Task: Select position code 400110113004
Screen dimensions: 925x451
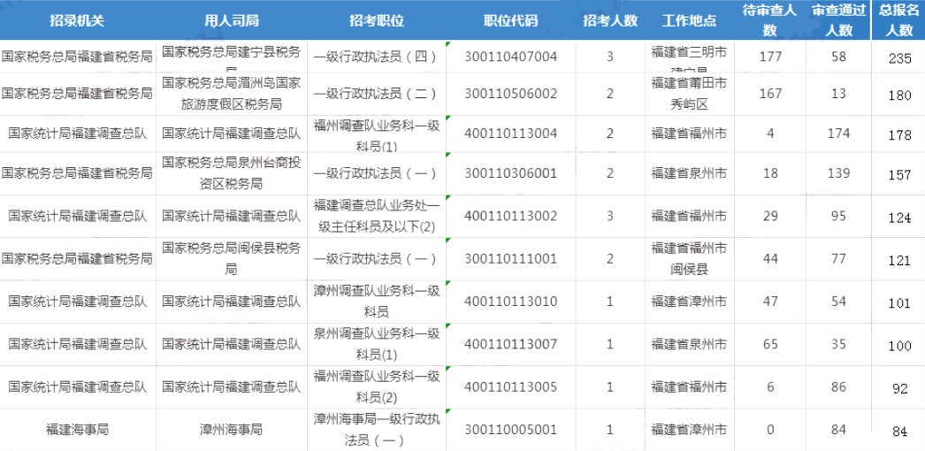Action: 511,134
